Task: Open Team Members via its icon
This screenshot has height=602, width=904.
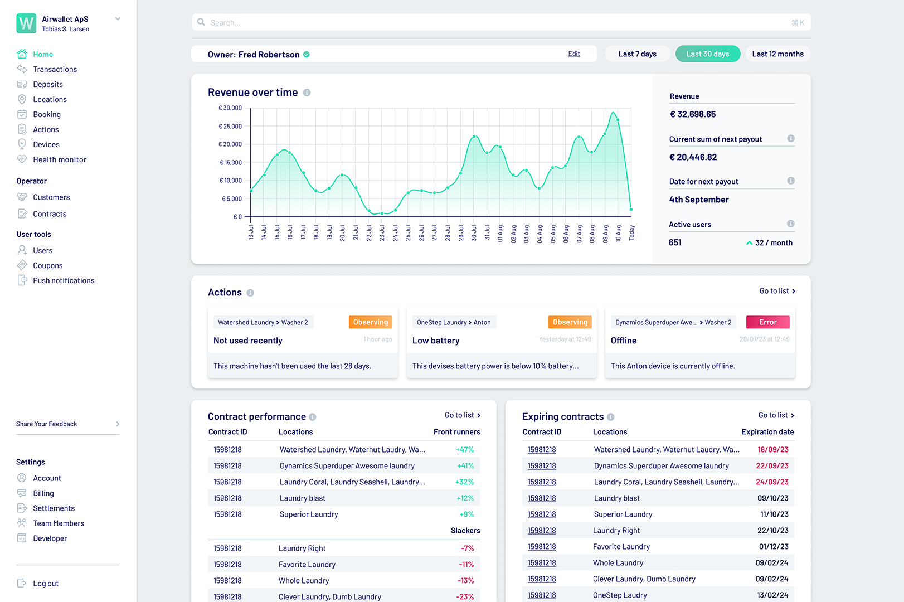Action: pos(22,523)
